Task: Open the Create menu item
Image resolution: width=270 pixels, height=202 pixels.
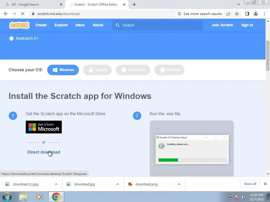Action: tap(41, 25)
